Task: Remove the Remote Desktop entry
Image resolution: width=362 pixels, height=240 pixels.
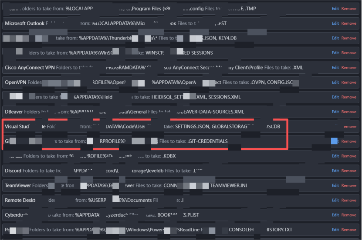Action: point(348,200)
